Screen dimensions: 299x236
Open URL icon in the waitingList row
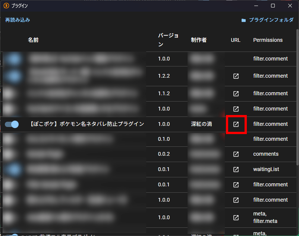236,169
